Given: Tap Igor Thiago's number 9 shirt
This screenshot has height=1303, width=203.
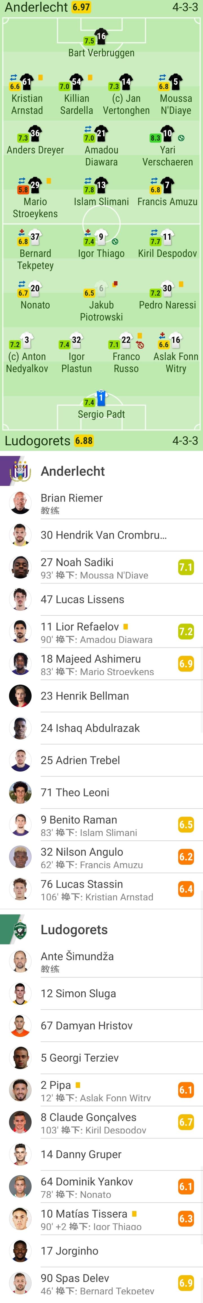Looking at the screenshot, I should 101,237.
